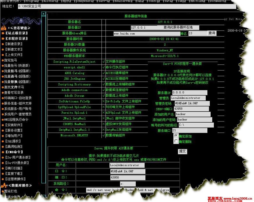Open 批量清马 (超强版) entry
The width and height of the screenshot is (254, 202).
click(17, 76)
